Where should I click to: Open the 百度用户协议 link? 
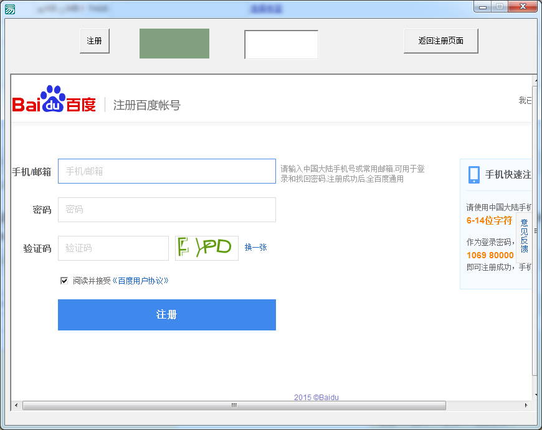pos(140,281)
